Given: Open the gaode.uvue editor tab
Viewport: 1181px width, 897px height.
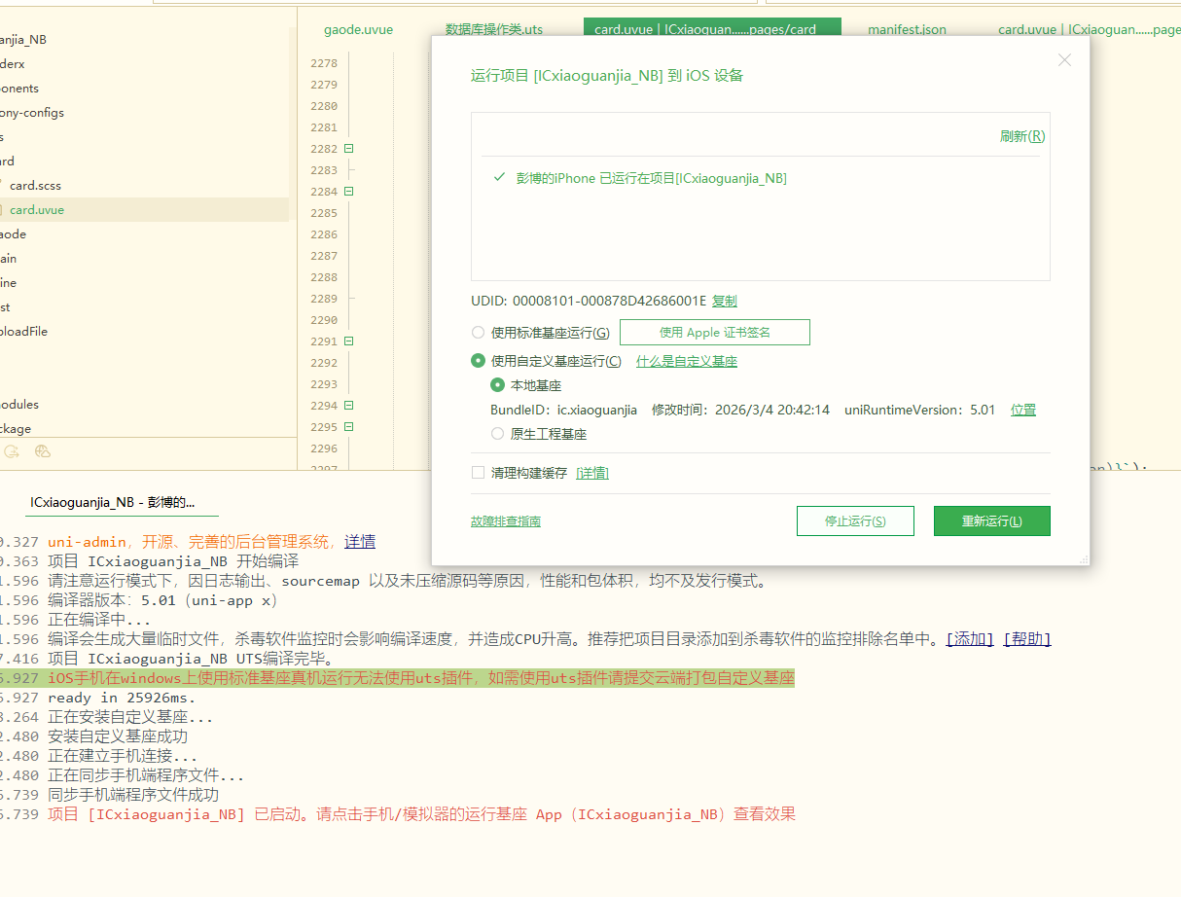Looking at the screenshot, I should [x=358, y=30].
